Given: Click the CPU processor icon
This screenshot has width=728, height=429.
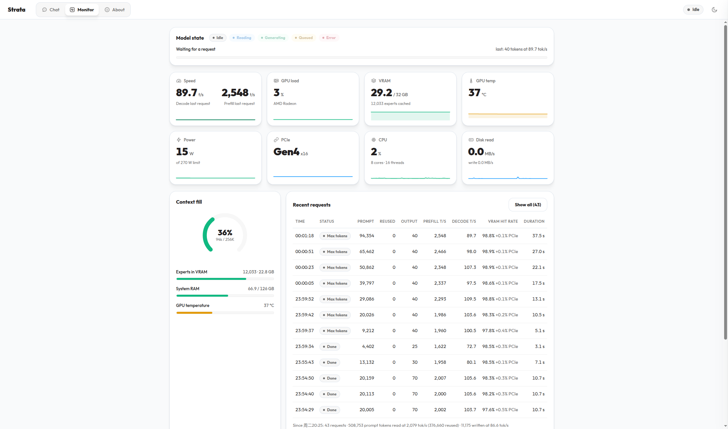Looking at the screenshot, I should coord(374,140).
